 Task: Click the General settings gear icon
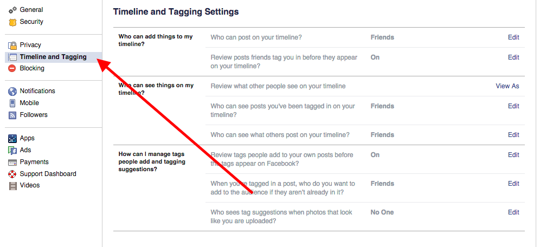coord(12,10)
